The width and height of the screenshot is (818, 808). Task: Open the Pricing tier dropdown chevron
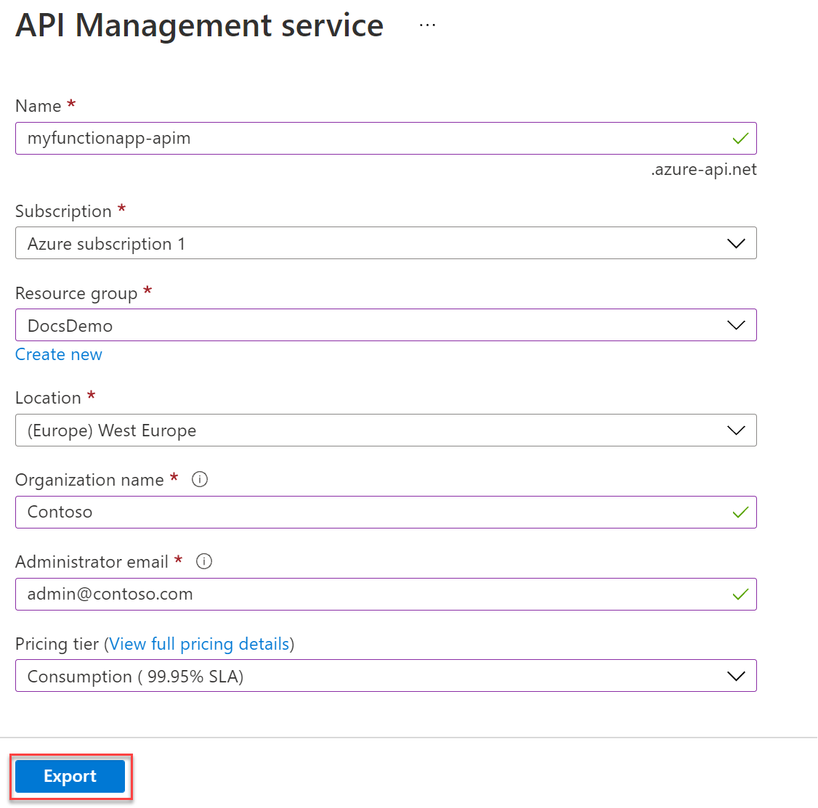pyautogui.click(x=736, y=676)
